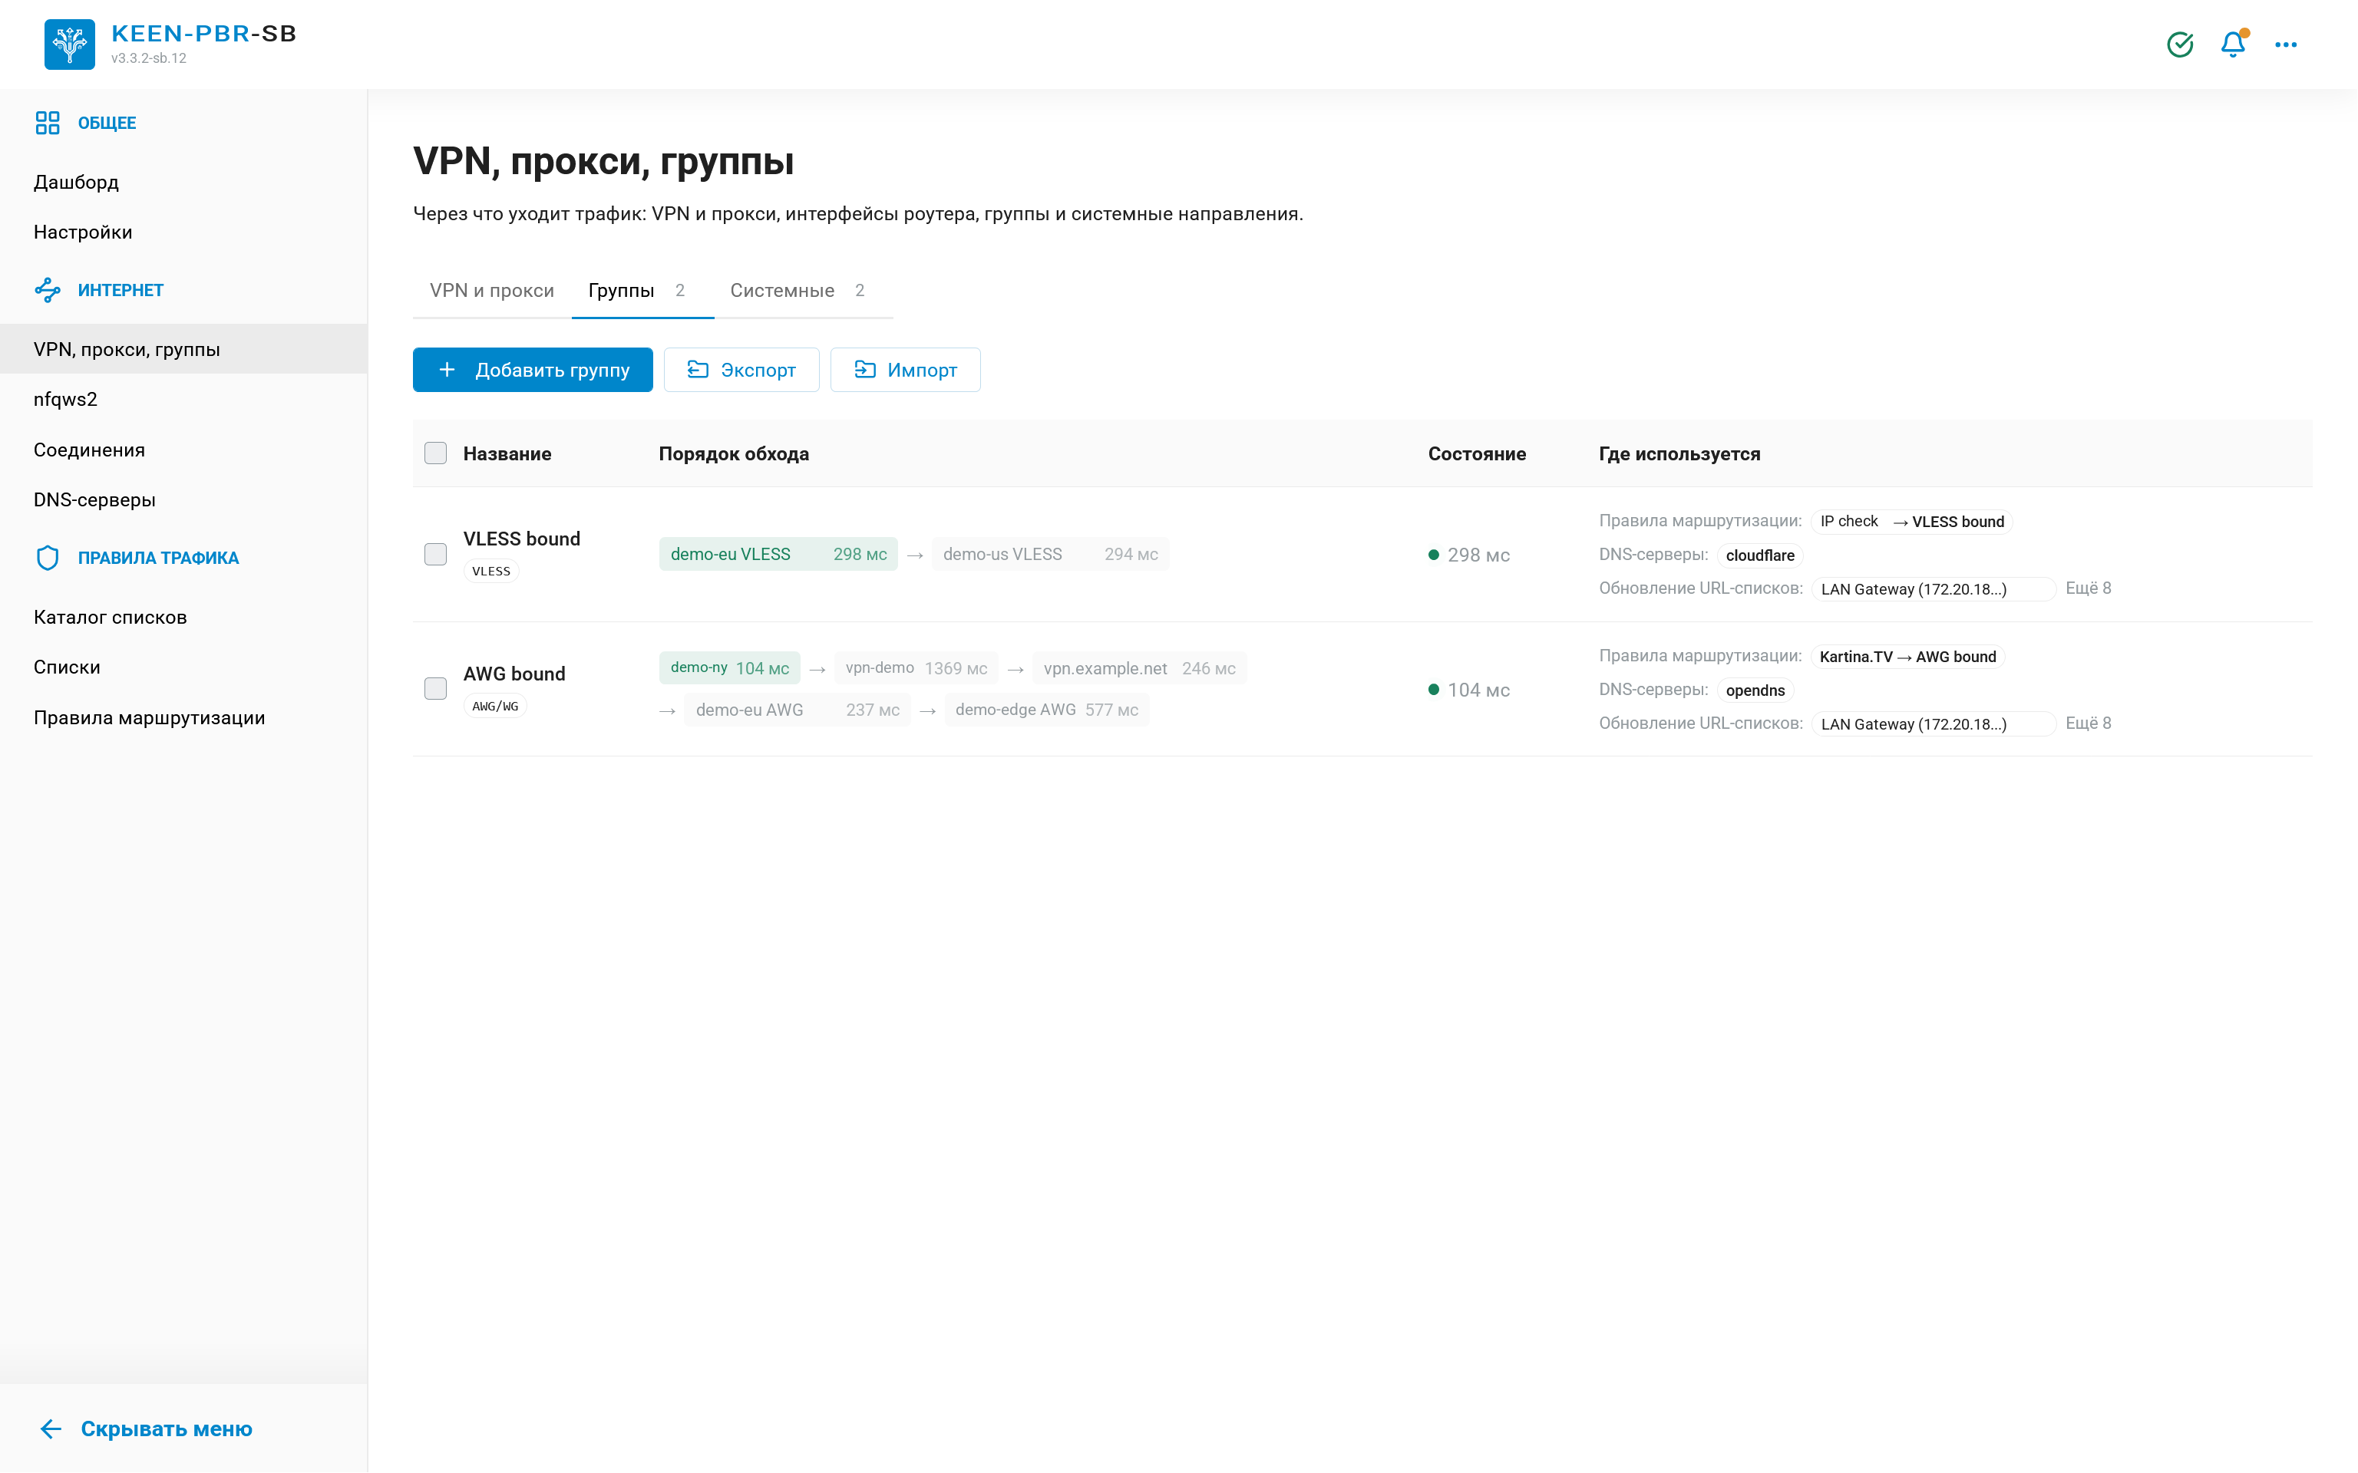Click the demo-us VLESS 294 мс chip

(1050, 555)
